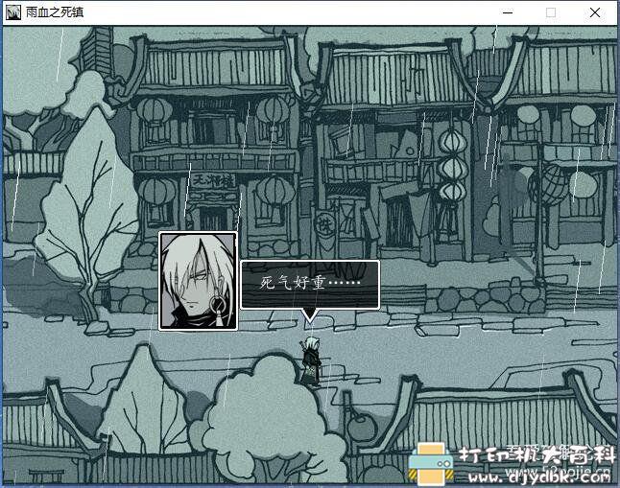This screenshot has width=620, height=488.
Task: Click the swordsman character sprite on road
Action: tap(311, 361)
